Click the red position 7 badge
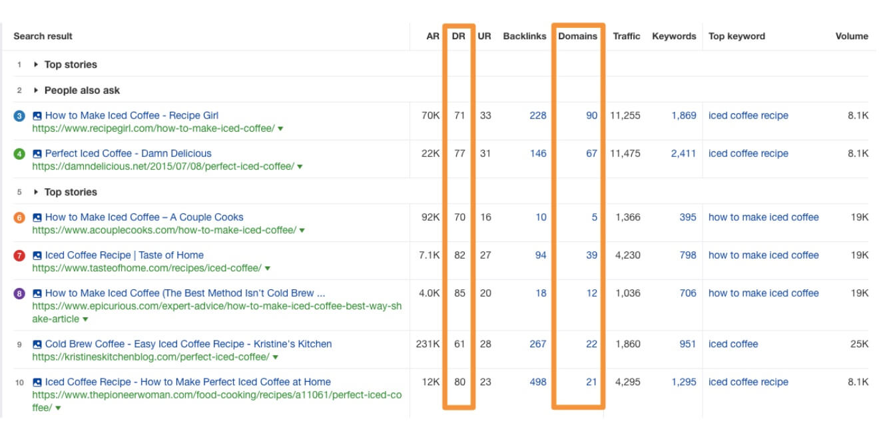 click(x=19, y=255)
